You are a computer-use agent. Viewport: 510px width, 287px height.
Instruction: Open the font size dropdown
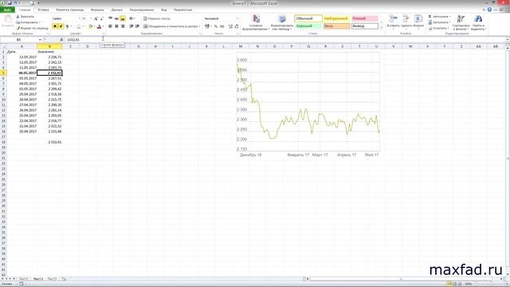tap(90, 18)
